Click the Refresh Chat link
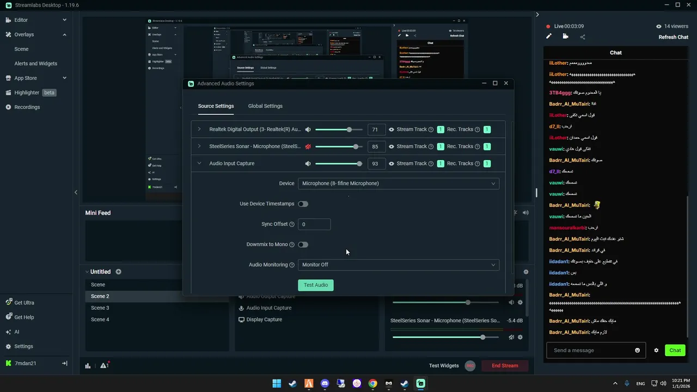697x392 pixels. (x=674, y=37)
